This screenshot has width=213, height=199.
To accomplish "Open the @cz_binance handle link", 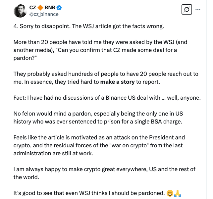I will [x=43, y=14].
